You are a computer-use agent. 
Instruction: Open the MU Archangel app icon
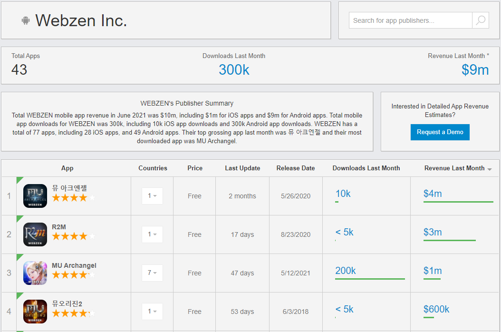click(35, 273)
